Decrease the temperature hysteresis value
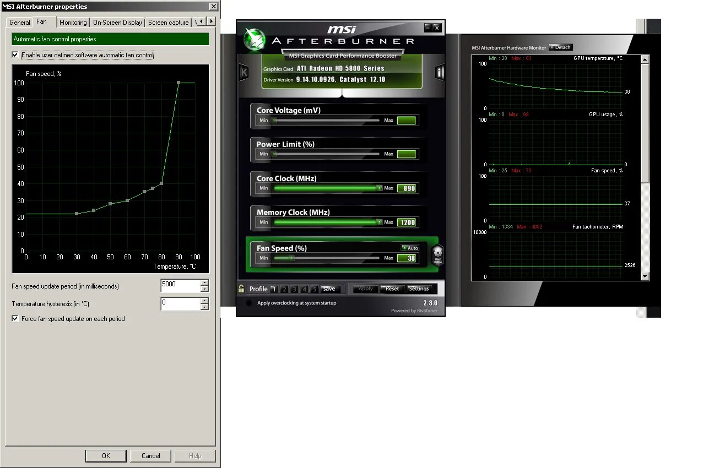Screen dimensions: 725x468 204,307
